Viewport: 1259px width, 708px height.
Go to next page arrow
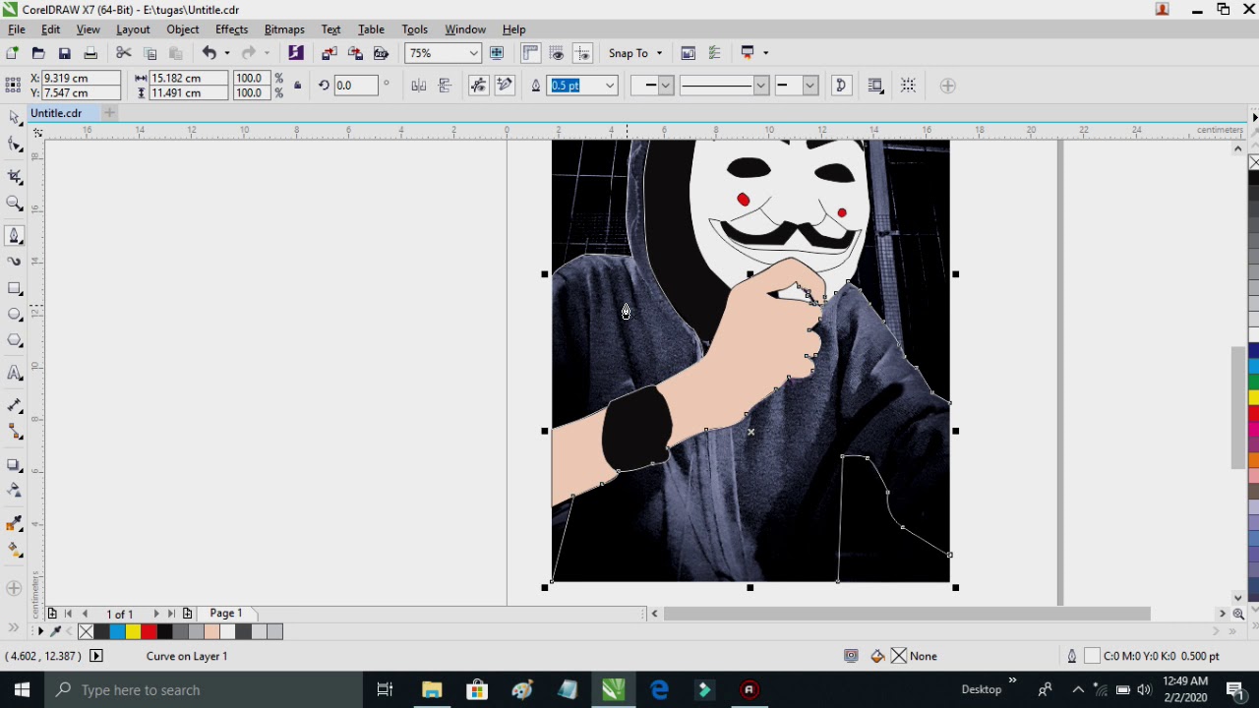155,614
